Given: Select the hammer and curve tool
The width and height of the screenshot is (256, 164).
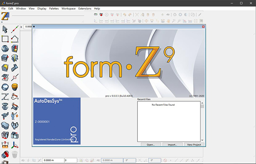Looking at the screenshot, I should 15,96.
